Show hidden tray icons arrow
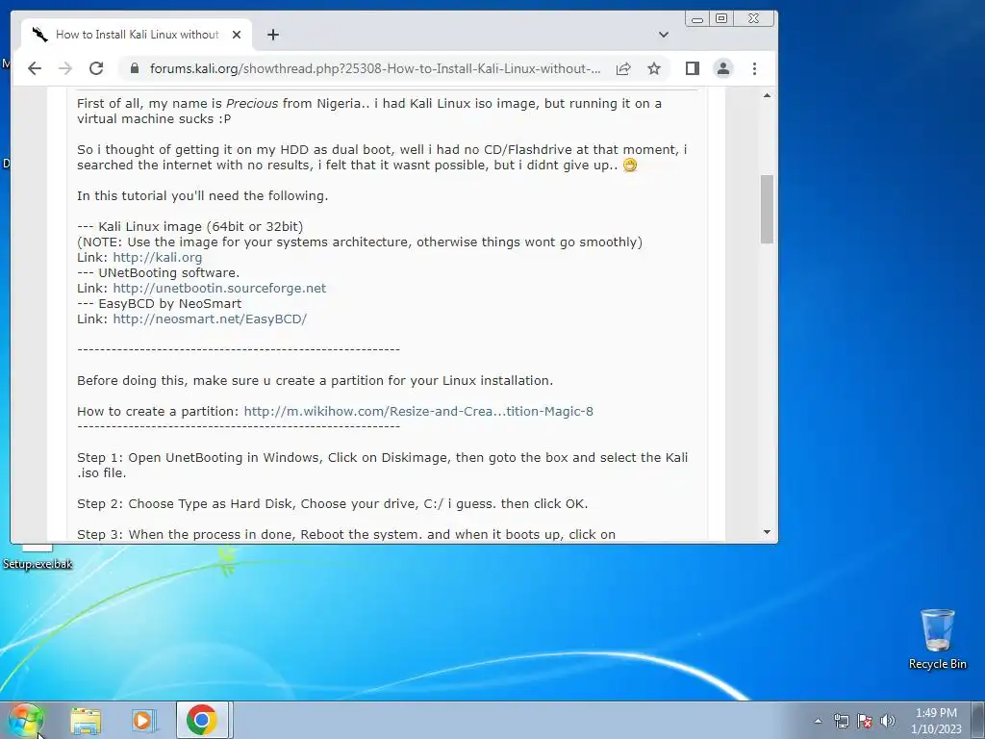The height and width of the screenshot is (739, 985). (x=818, y=721)
